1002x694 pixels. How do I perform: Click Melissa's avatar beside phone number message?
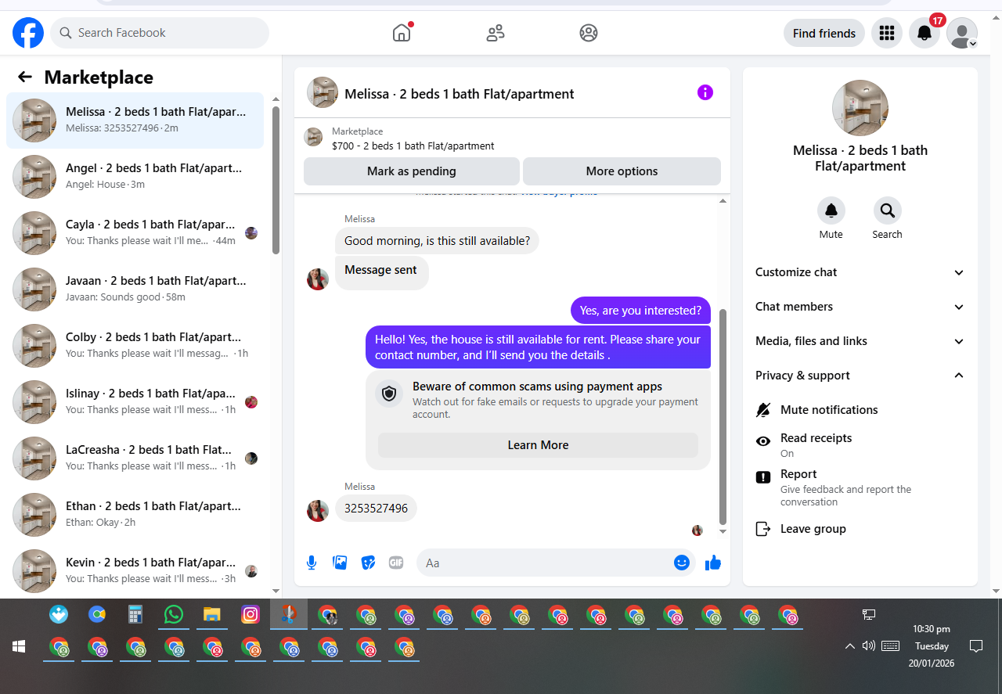[x=318, y=511]
